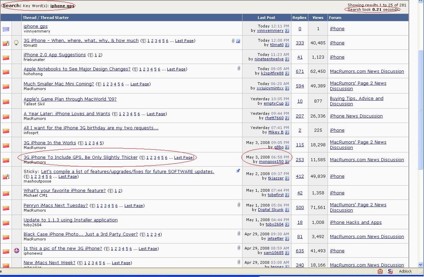Open last post arrow beside Mikey B
This screenshot has height=277, width=424.
point(287,132)
